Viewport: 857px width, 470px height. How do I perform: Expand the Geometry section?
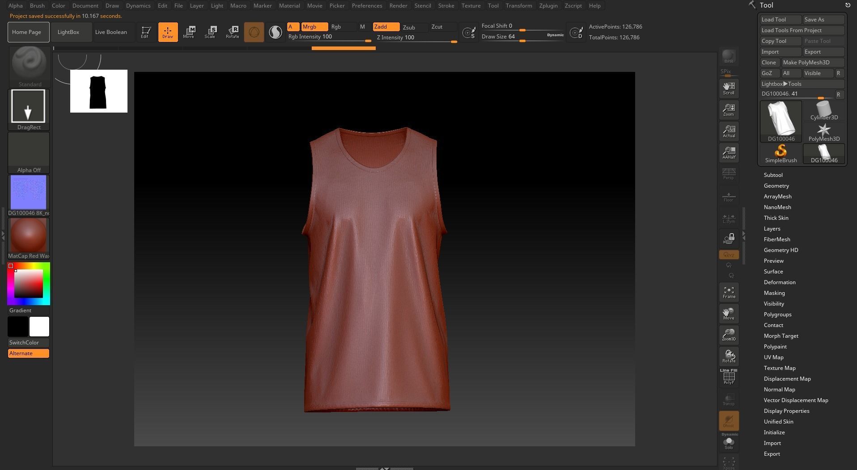point(776,186)
